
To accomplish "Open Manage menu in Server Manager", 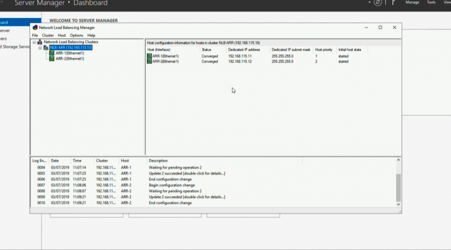I will tap(412, 2).
